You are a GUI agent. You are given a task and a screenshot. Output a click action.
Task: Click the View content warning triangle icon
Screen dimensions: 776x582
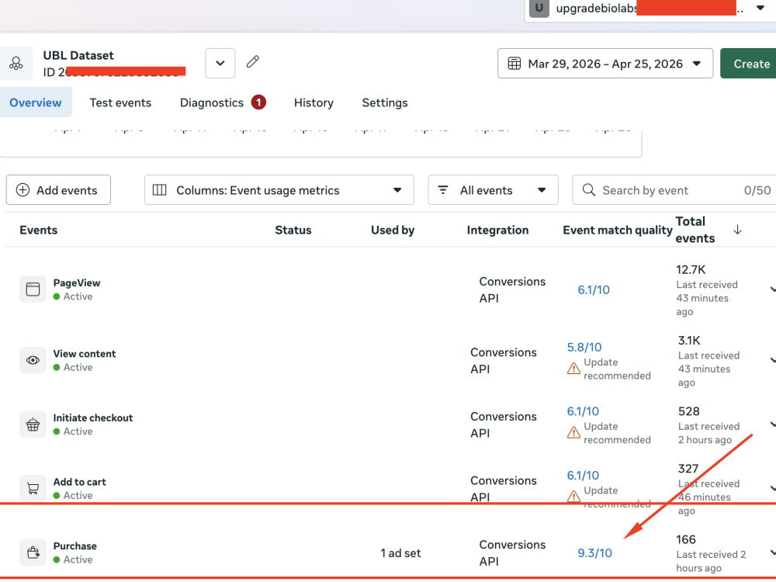[x=573, y=369]
